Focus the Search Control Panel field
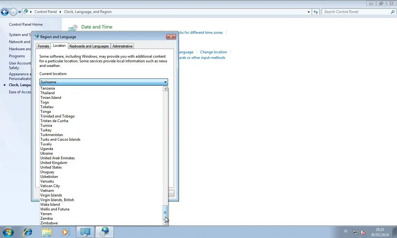Viewport: 397px width, 238px height. [x=356, y=12]
